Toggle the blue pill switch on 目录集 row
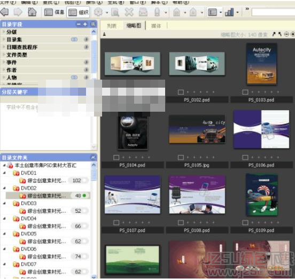Image resolution: width=295 pixels, height=279 pixels. (x=74, y=40)
